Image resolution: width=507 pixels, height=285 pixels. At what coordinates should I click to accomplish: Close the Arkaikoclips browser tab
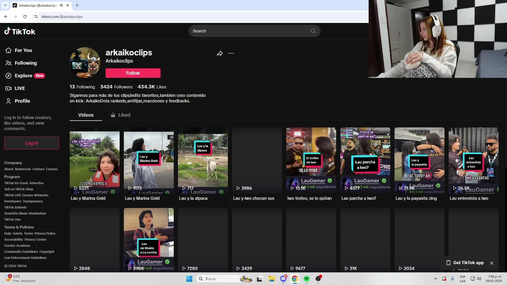tap(68, 5)
